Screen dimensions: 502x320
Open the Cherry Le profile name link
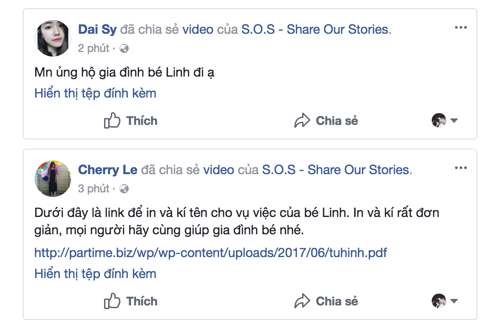point(108,170)
